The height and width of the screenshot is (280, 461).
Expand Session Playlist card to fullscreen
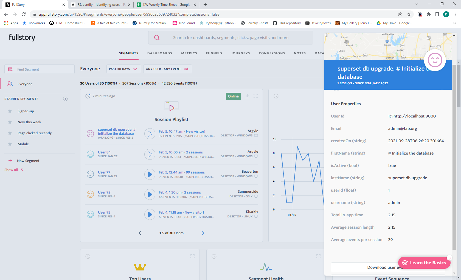[255, 96]
